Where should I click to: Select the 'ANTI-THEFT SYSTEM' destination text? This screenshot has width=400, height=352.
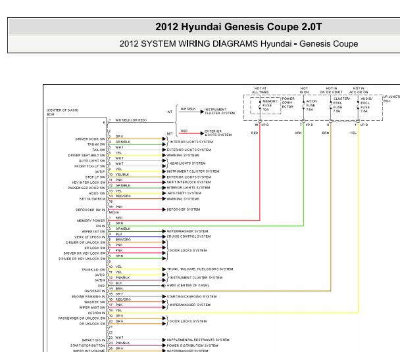[184, 193]
